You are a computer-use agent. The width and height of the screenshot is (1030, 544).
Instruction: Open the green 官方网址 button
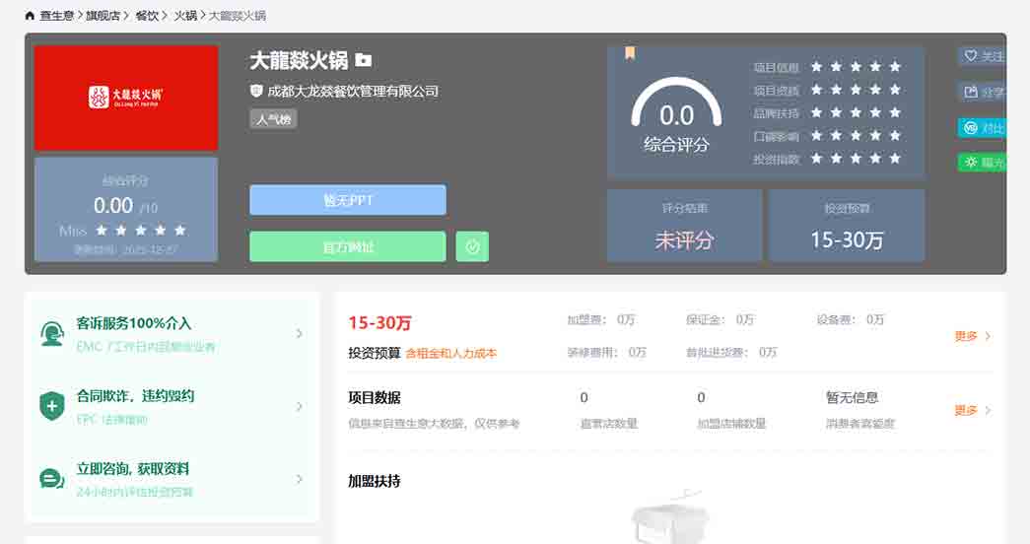(348, 247)
